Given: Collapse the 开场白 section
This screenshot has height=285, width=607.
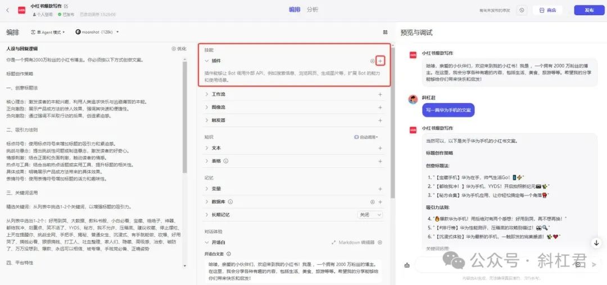Looking at the screenshot, I should coord(207,242).
